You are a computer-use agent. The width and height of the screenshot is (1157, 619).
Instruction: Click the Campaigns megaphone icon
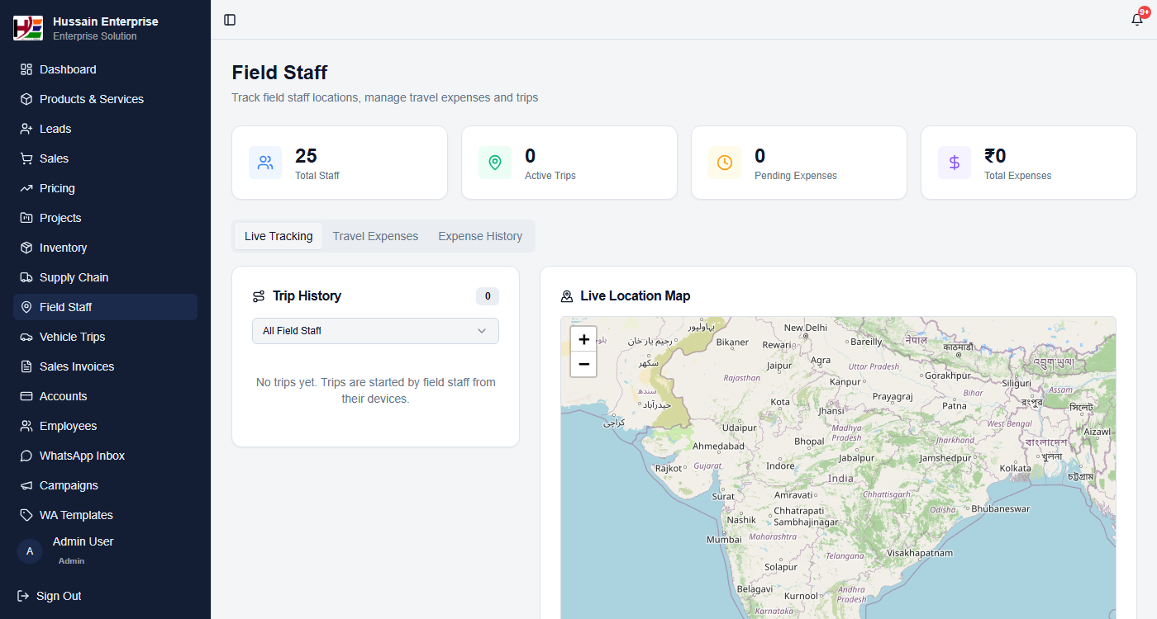26,485
